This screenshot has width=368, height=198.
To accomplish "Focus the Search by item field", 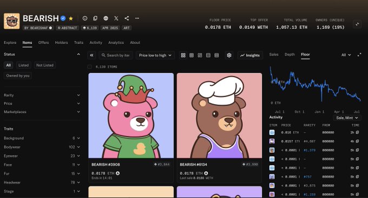I will tap(115, 55).
